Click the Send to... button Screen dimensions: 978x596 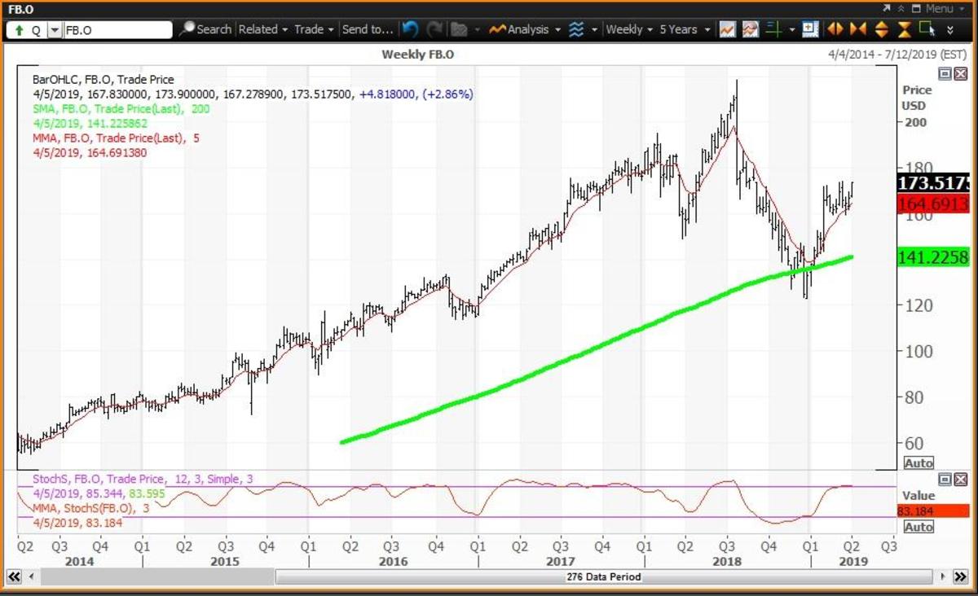[367, 29]
